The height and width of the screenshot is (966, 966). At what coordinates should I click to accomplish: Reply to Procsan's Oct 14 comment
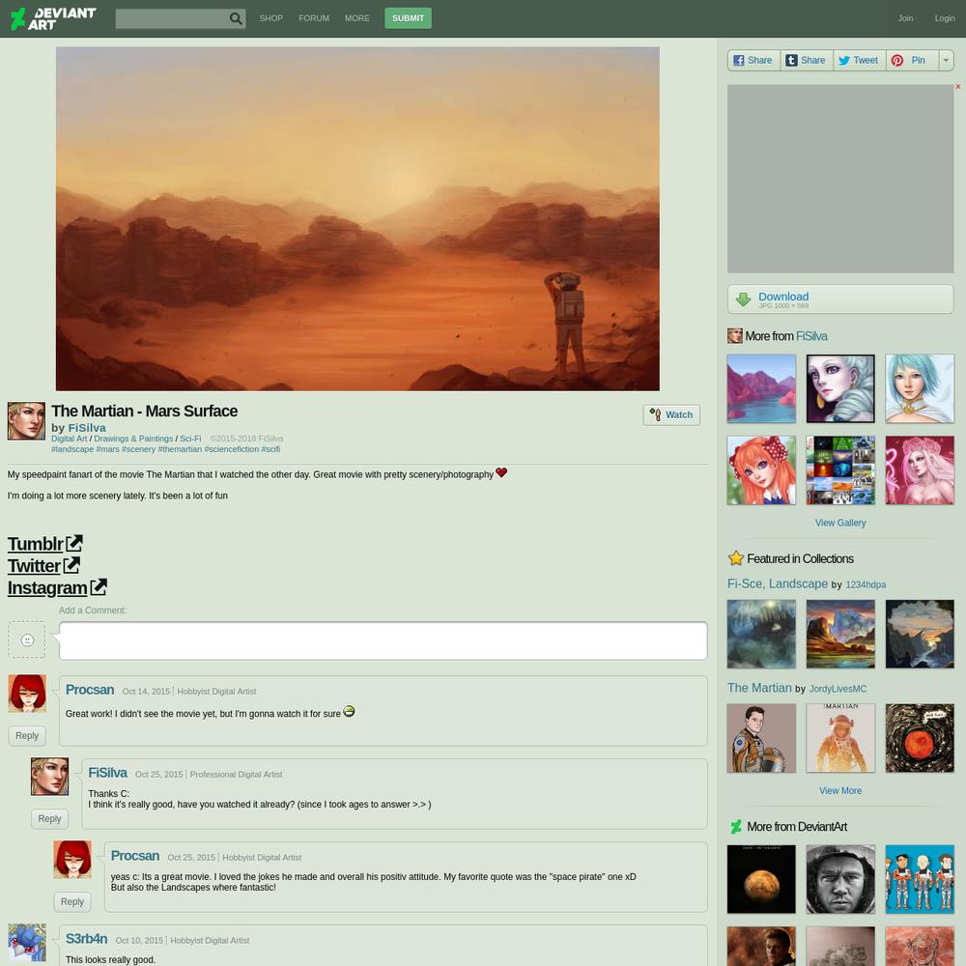(x=27, y=735)
